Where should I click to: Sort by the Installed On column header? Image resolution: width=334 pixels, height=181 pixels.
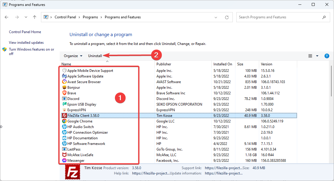click(224, 64)
